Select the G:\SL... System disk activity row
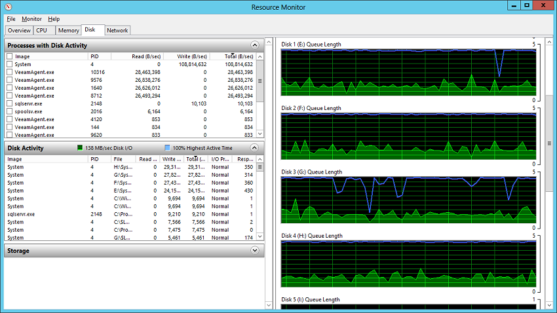 130,238
